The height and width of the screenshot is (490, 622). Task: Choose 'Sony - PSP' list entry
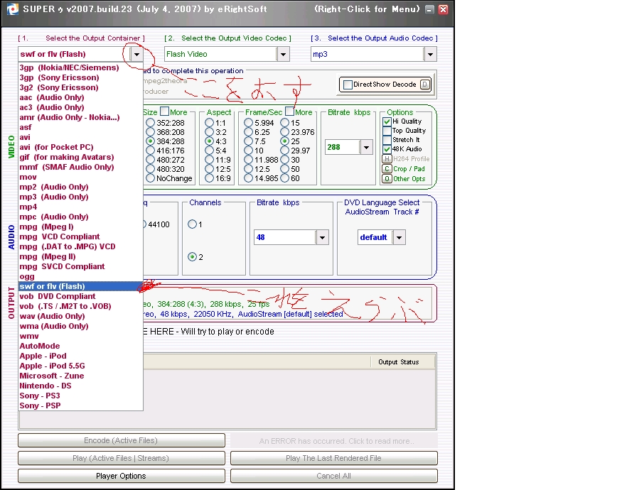tap(80, 405)
